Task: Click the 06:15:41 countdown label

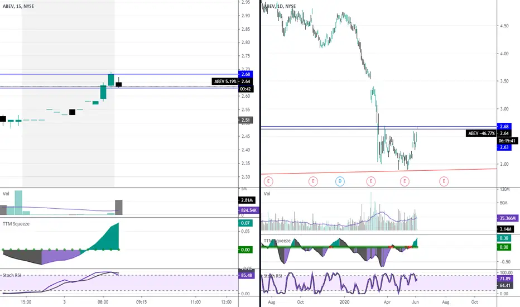Action: 507,141
